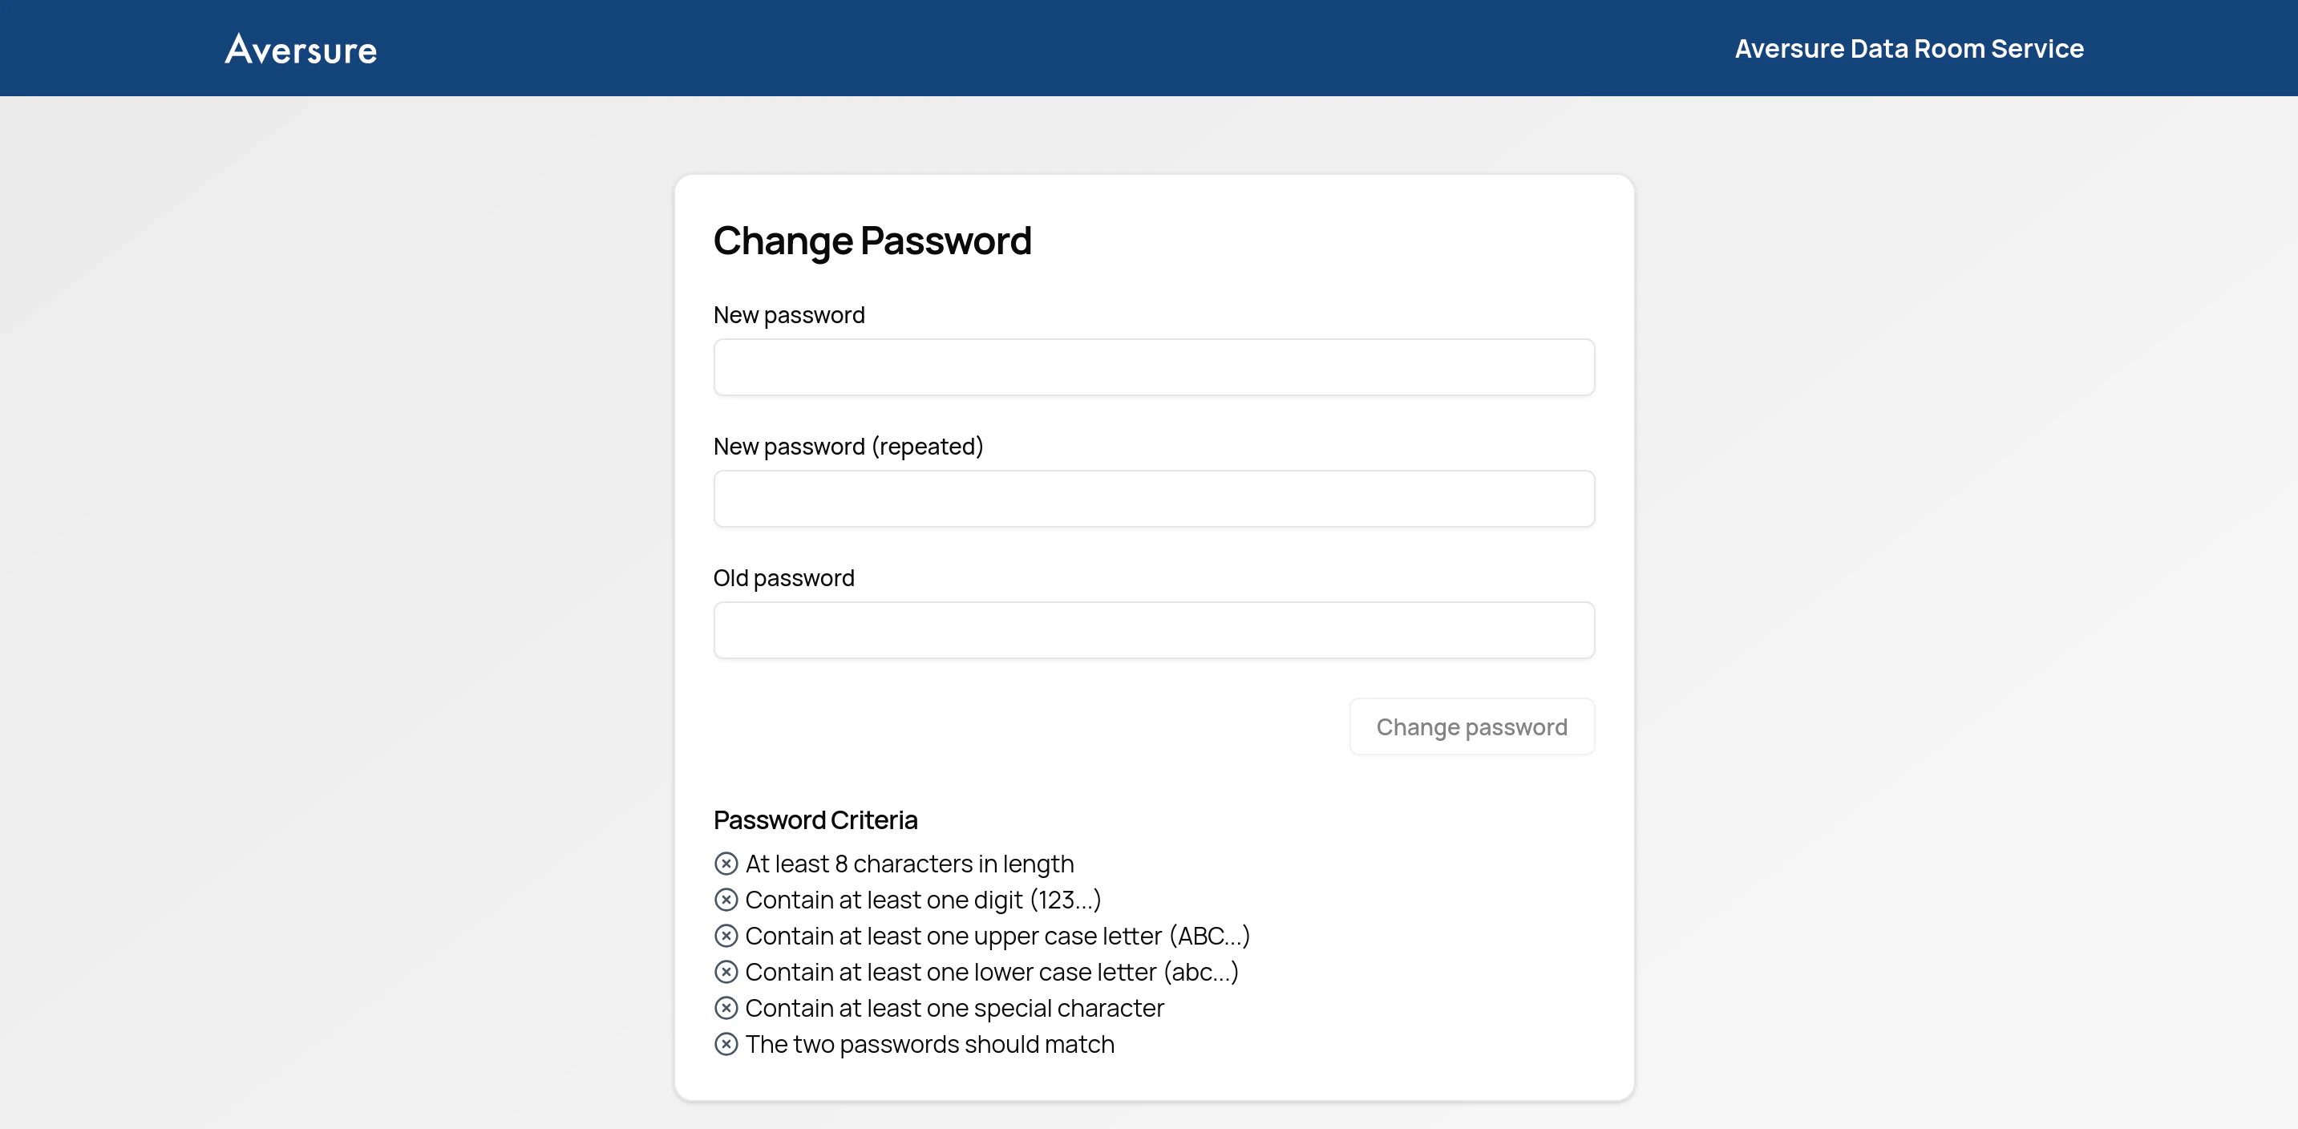
Task: Click the Aversure logo in the header
Action: 301,48
